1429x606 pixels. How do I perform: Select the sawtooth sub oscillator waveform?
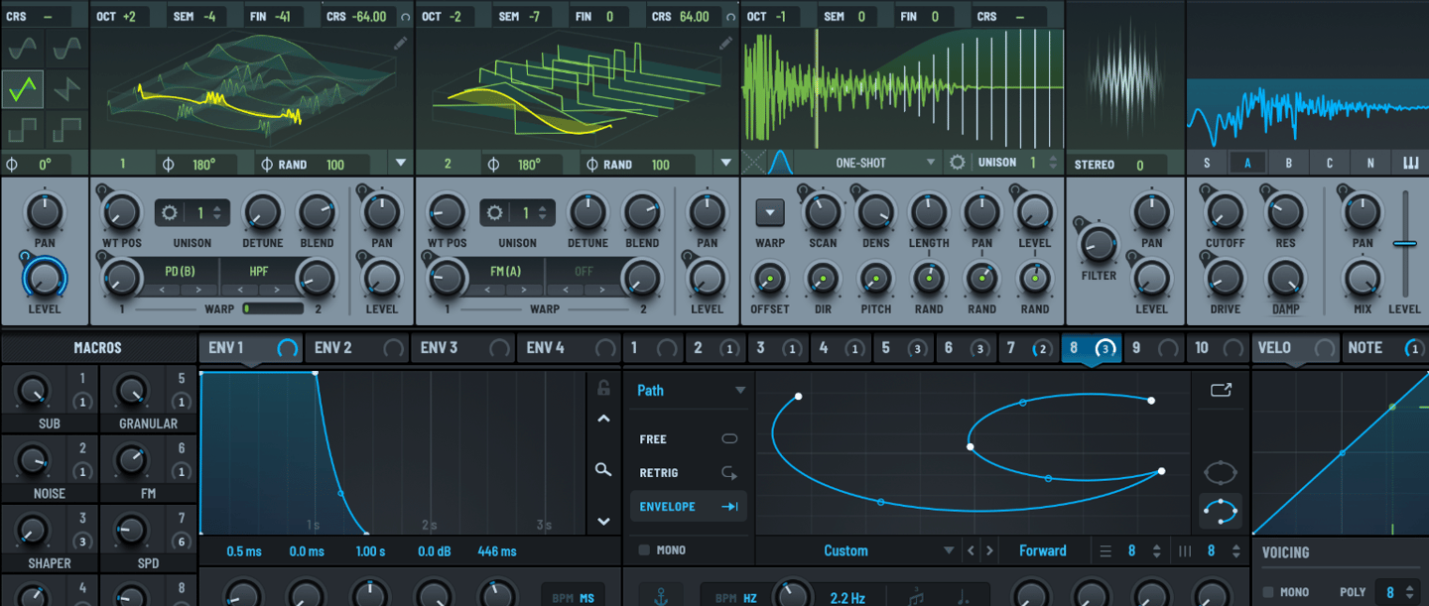point(67,89)
